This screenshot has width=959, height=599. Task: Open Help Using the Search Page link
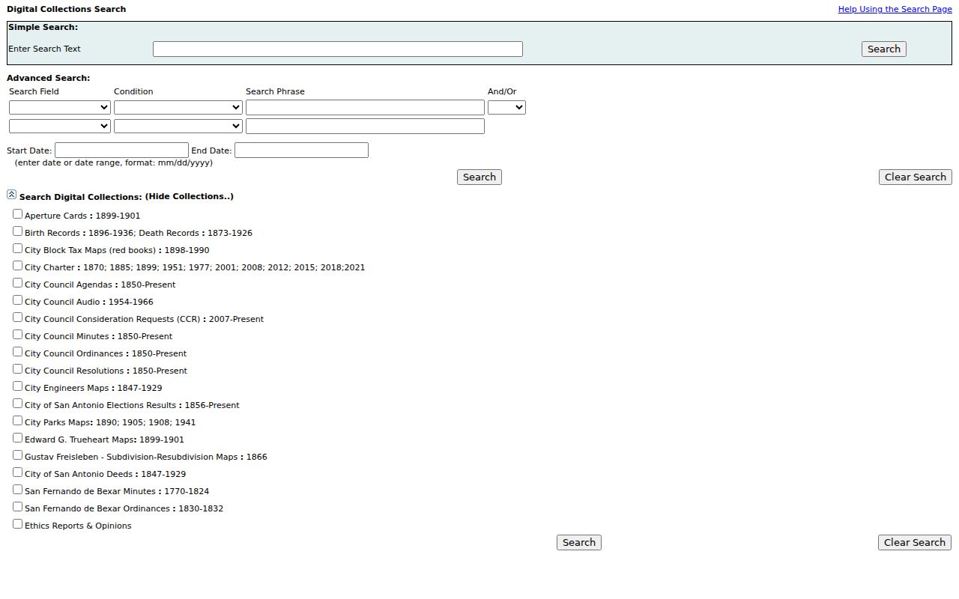895,10
